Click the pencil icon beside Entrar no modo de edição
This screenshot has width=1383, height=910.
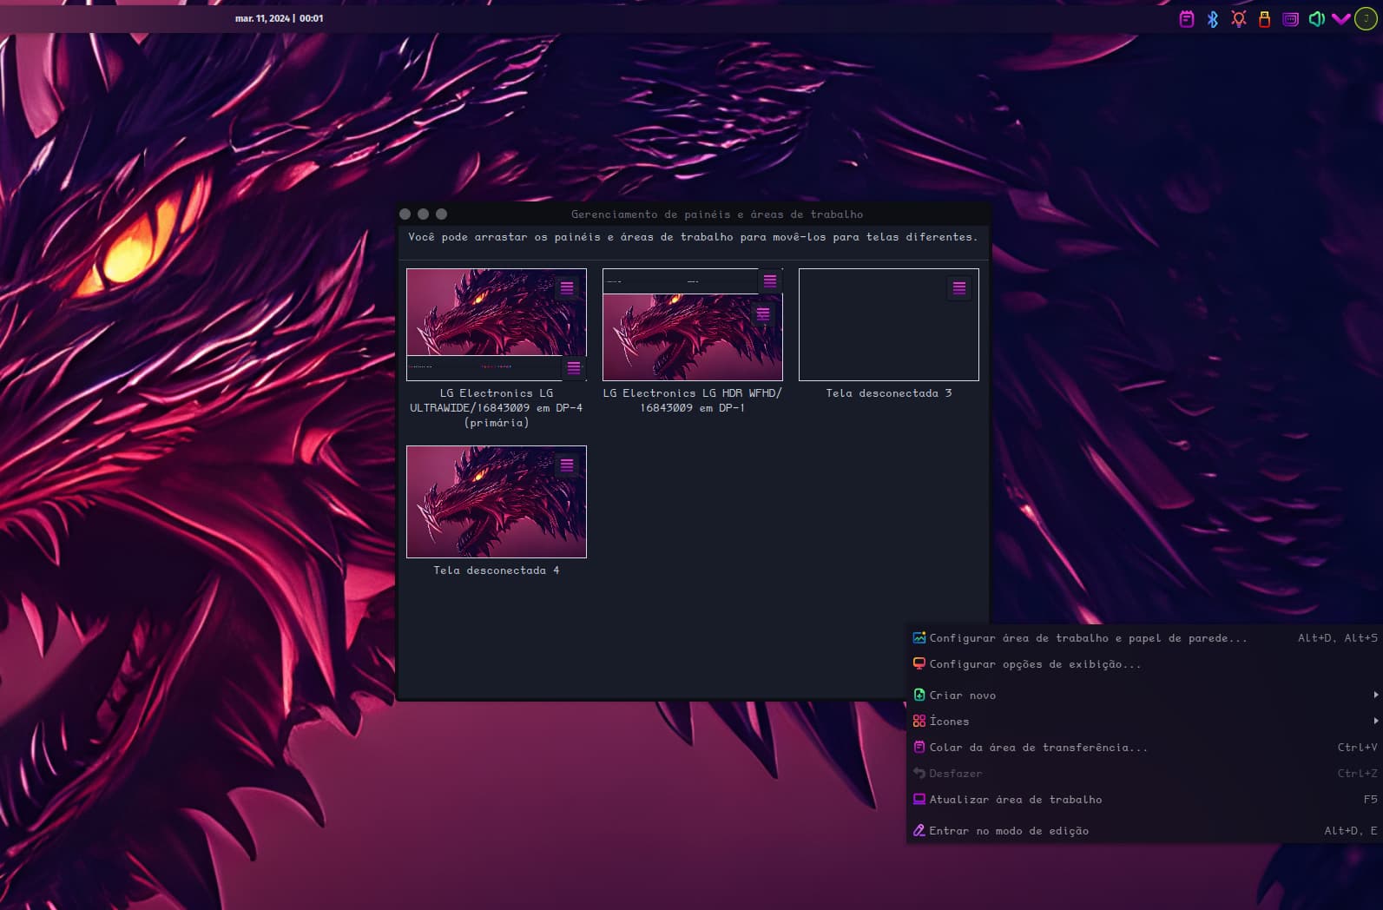(x=919, y=830)
